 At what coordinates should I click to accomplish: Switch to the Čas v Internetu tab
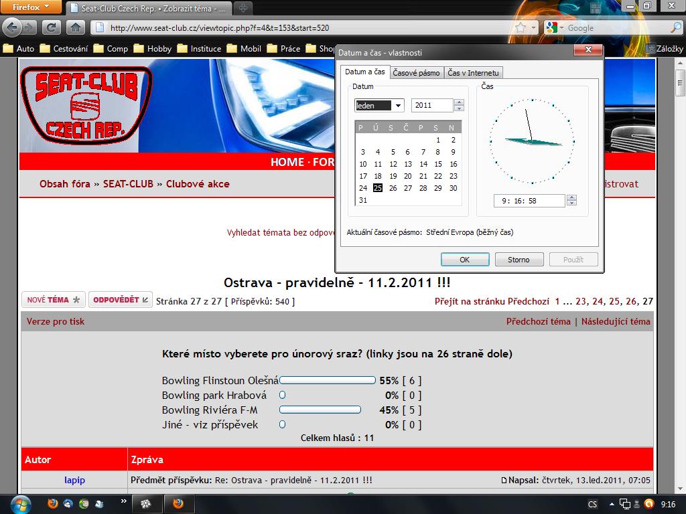coord(473,73)
